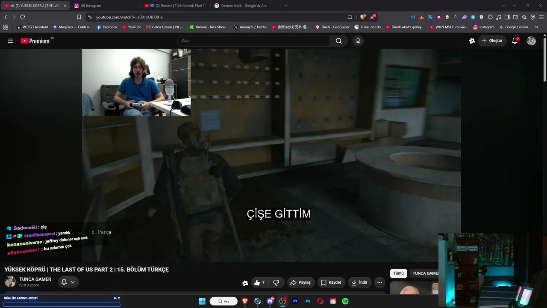The image size is (547, 308).
Task: Click the YouTube search magnifier button
Action: click(339, 41)
